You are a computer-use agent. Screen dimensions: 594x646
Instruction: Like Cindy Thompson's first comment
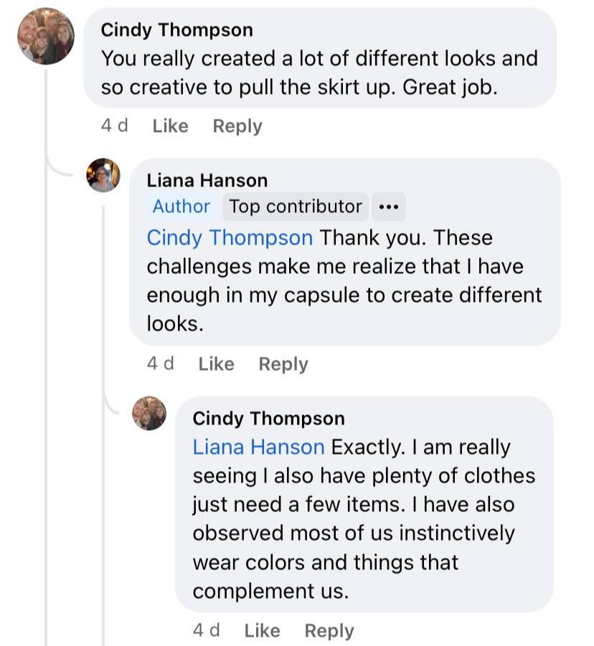170,126
